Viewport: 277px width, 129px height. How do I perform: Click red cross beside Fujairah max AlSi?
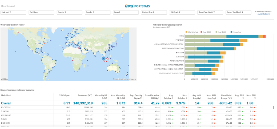coord(214,111)
